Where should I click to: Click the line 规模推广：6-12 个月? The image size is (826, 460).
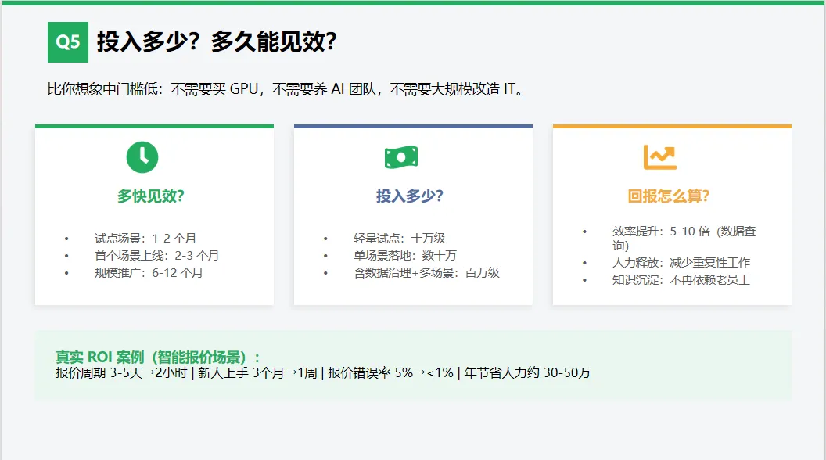[x=149, y=273]
